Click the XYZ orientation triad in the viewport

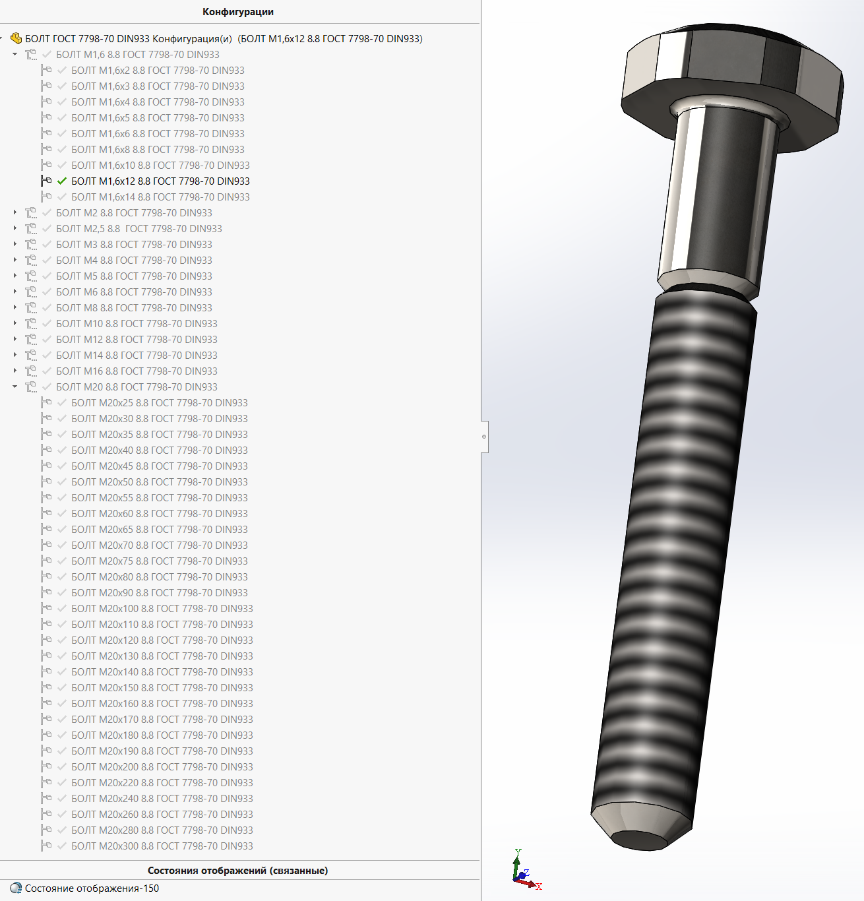point(526,871)
